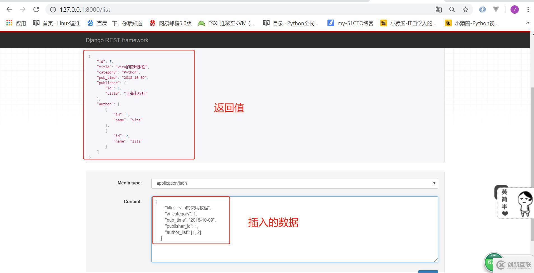Screen dimensions: 534x273
Task: Click inside the Content text area
Action: point(295,229)
